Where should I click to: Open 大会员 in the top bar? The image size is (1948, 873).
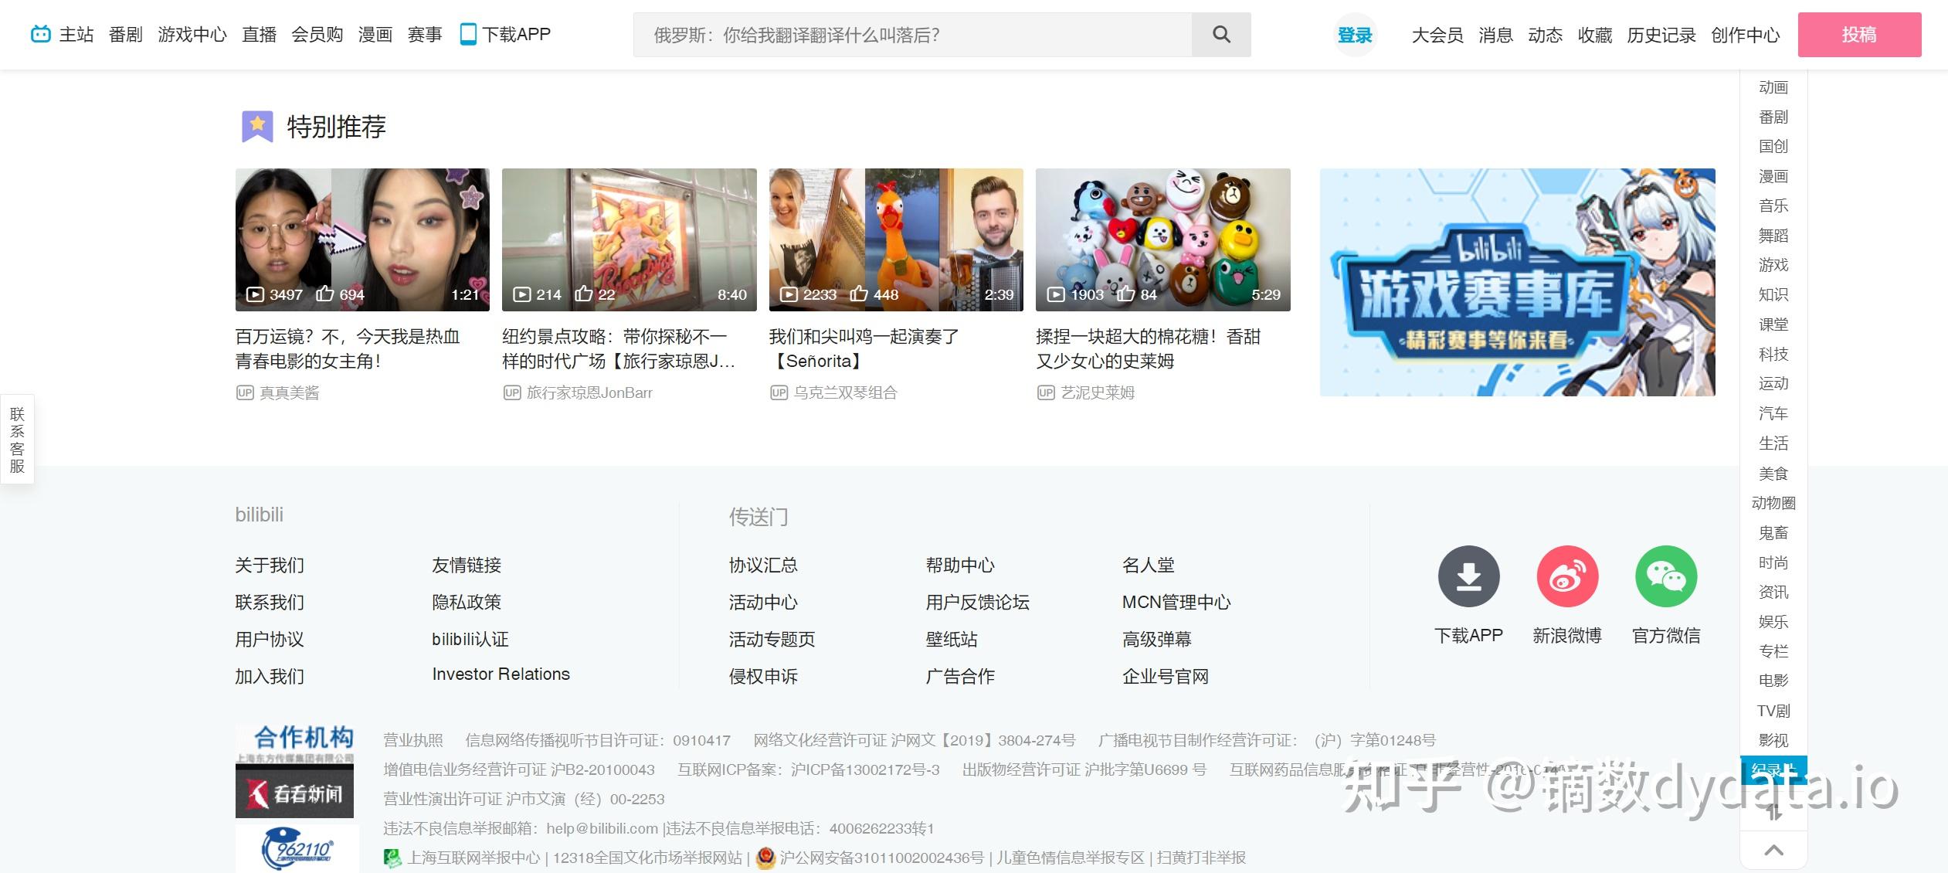pos(1437,35)
